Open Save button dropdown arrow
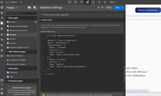Screen dimensions: 161x96 coord(122,8)
